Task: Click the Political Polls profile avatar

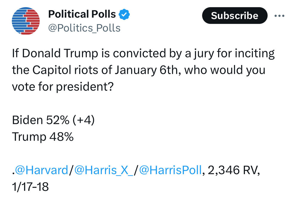Action: 26,21
